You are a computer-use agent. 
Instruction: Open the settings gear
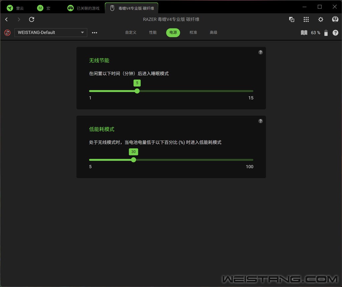tap(321, 19)
